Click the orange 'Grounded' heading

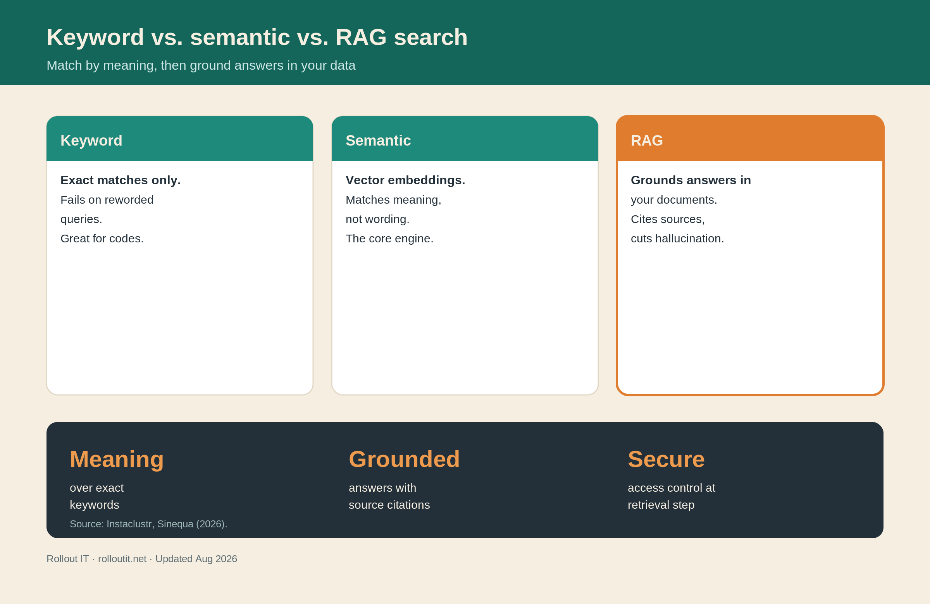[x=404, y=459]
